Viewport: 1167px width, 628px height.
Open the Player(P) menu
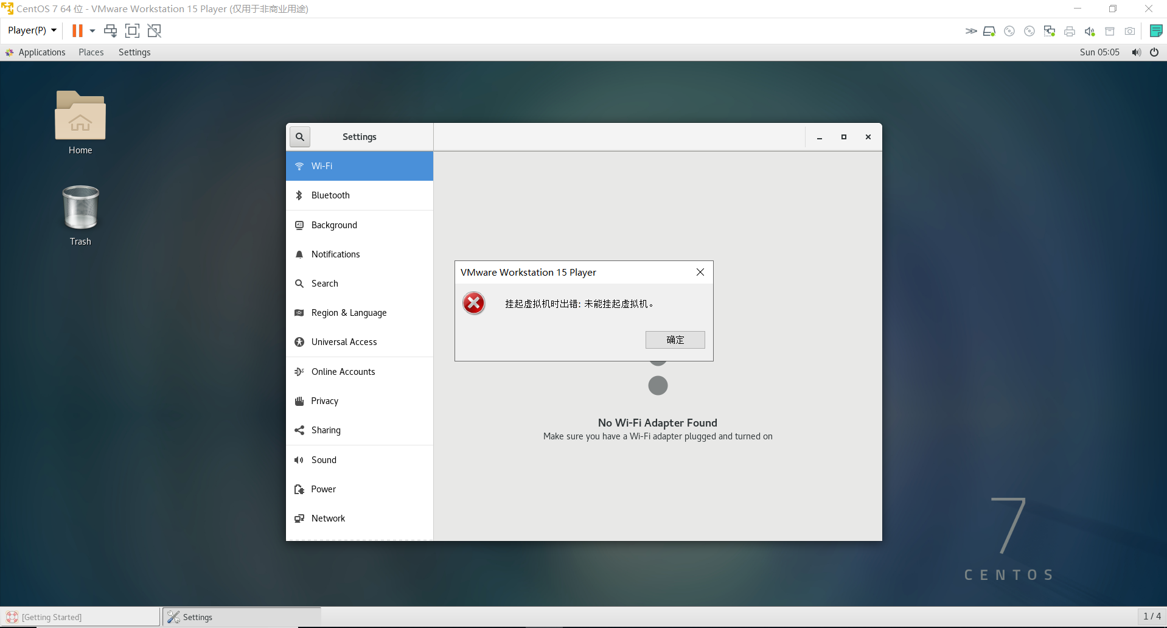(x=32, y=30)
